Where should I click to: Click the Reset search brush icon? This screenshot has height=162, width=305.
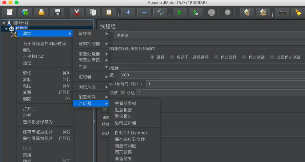[298, 12]
